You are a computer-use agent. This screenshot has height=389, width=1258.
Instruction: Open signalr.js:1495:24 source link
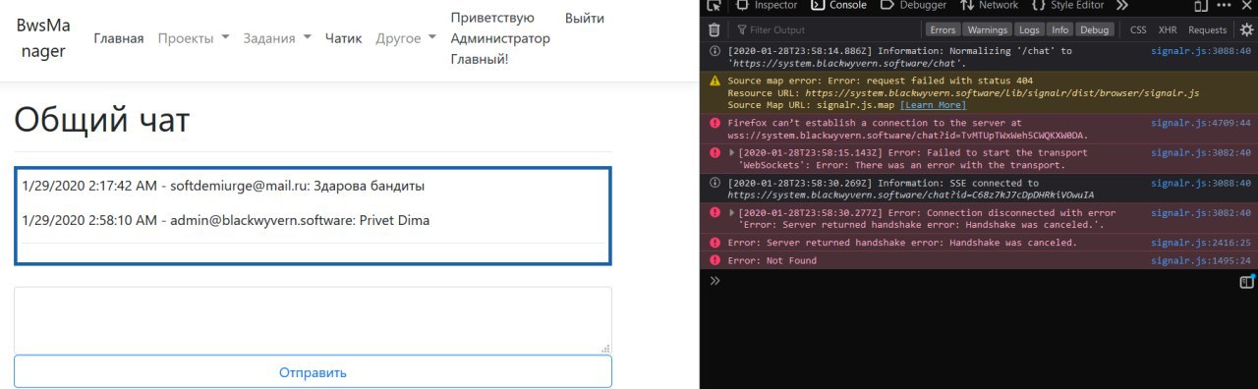pos(1201,260)
